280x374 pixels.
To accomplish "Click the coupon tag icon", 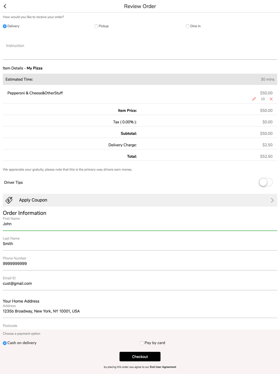I will point(9,200).
